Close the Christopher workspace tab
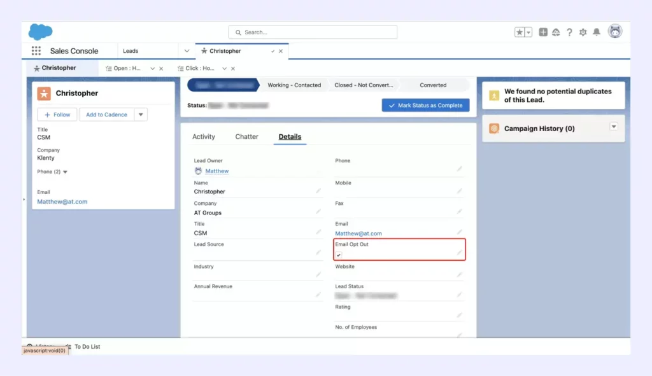Viewport: 652px width, 376px height. coord(281,51)
